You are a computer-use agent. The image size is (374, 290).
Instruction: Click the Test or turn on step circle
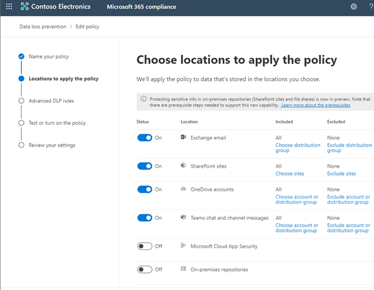[x=21, y=123]
